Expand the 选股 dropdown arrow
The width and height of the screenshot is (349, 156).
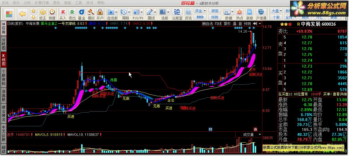pyautogui.click(x=168, y=12)
